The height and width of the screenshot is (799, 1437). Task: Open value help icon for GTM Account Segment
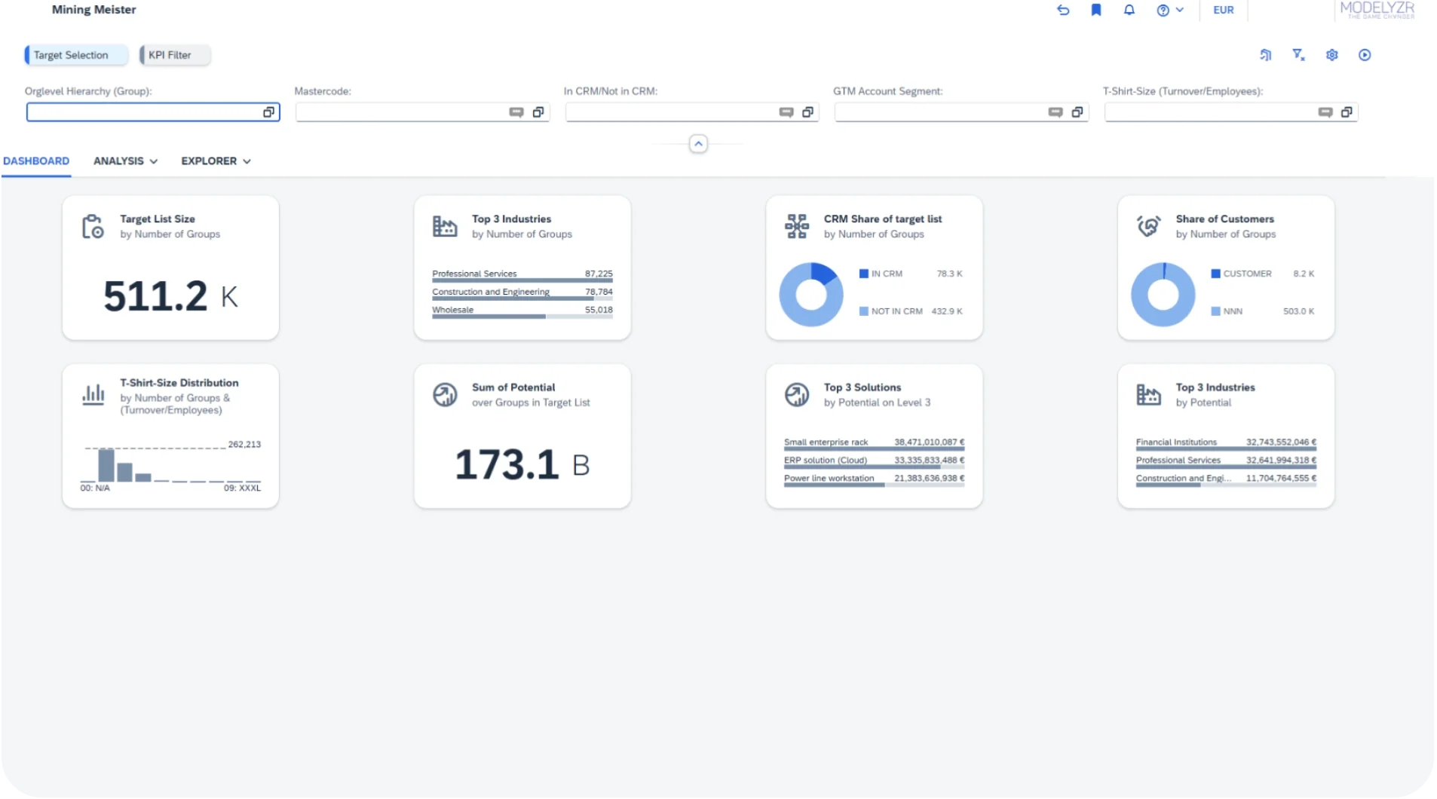1077,112
